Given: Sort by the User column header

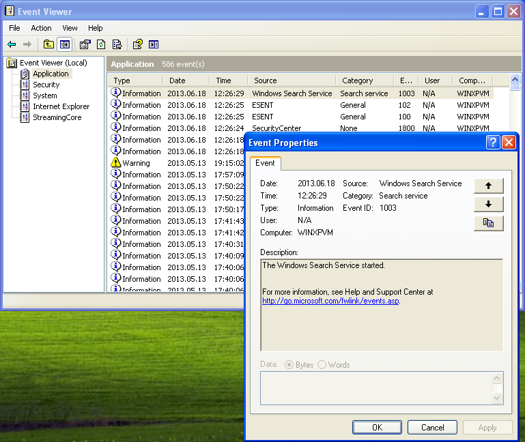Looking at the screenshot, I should [x=436, y=80].
